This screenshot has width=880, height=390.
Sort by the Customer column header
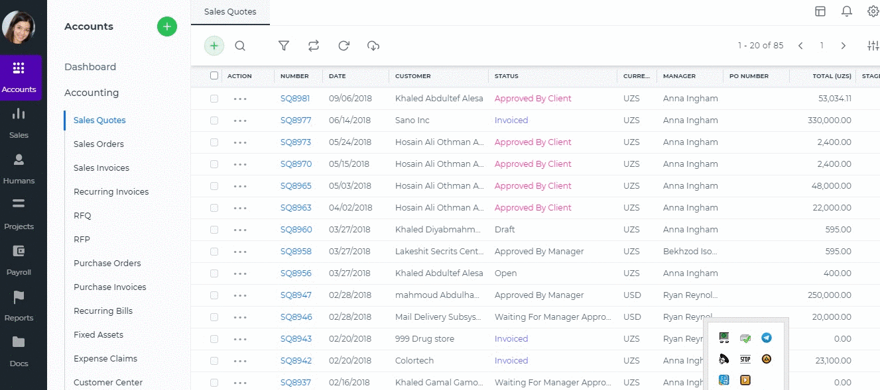(x=413, y=76)
